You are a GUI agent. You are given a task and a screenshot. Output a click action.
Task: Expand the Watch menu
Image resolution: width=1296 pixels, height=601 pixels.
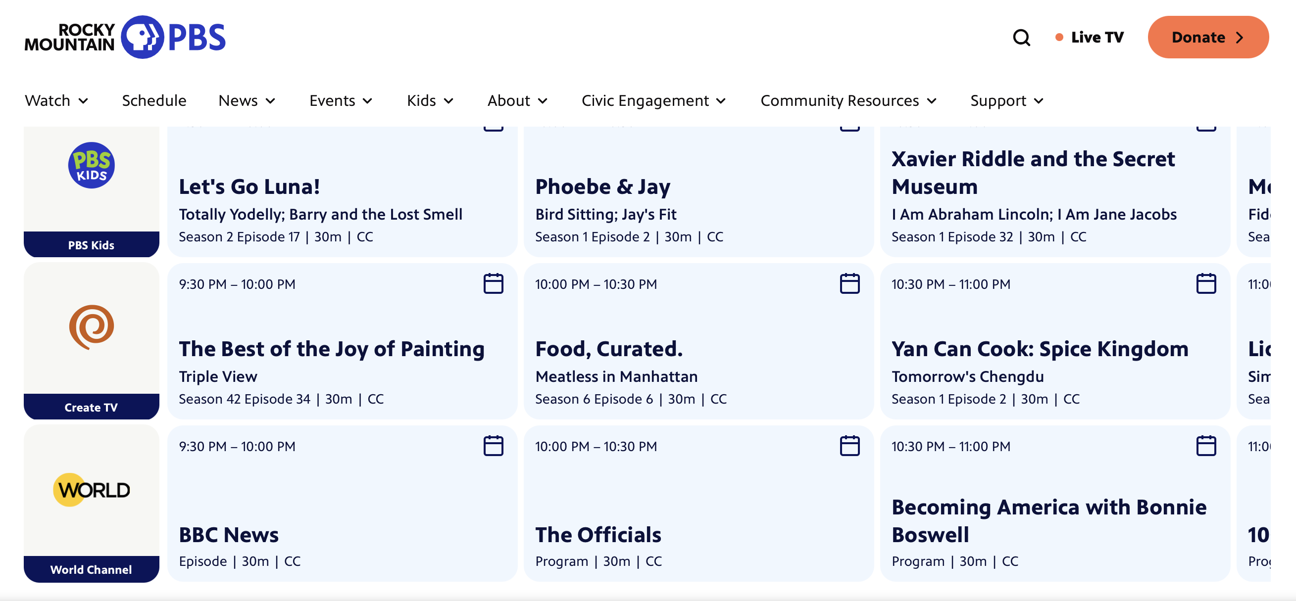[x=56, y=100]
